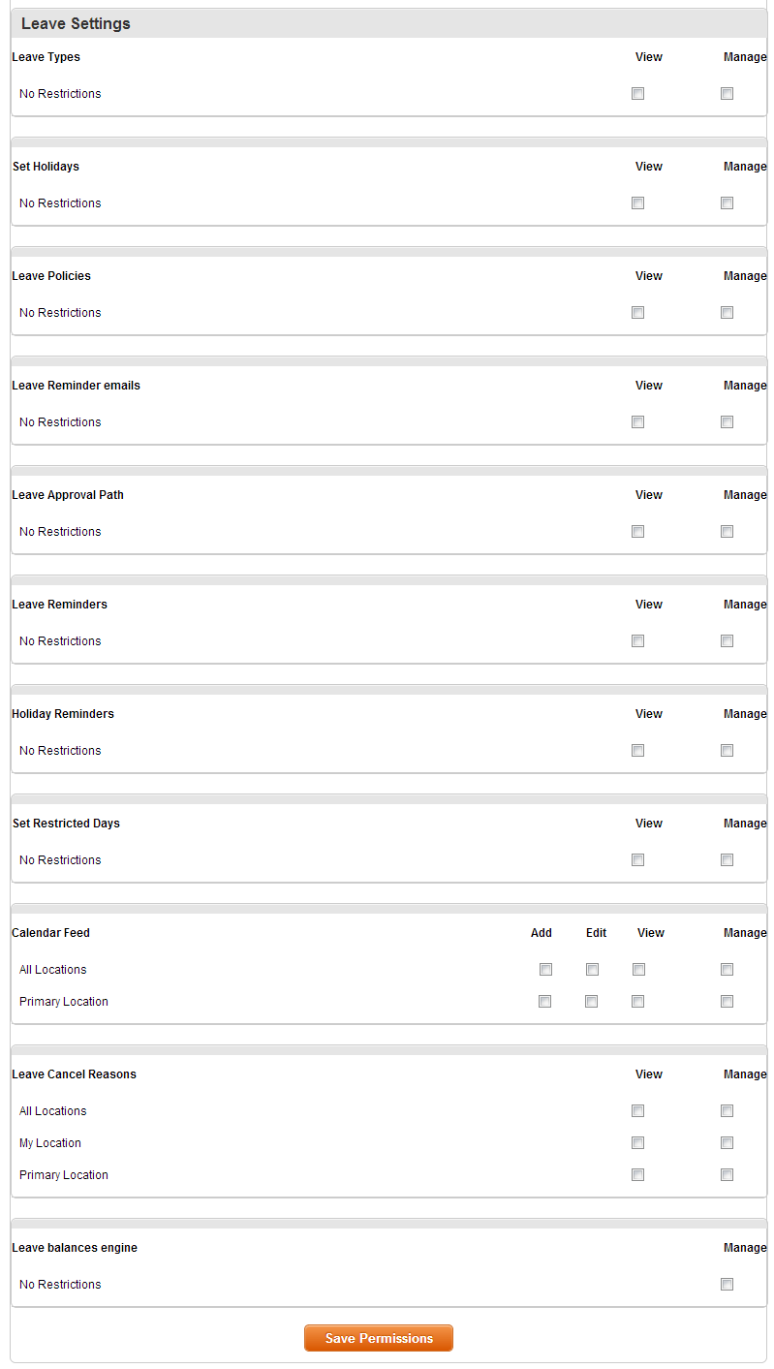
Task: Check View for Leave Policies
Action: pyautogui.click(x=637, y=313)
